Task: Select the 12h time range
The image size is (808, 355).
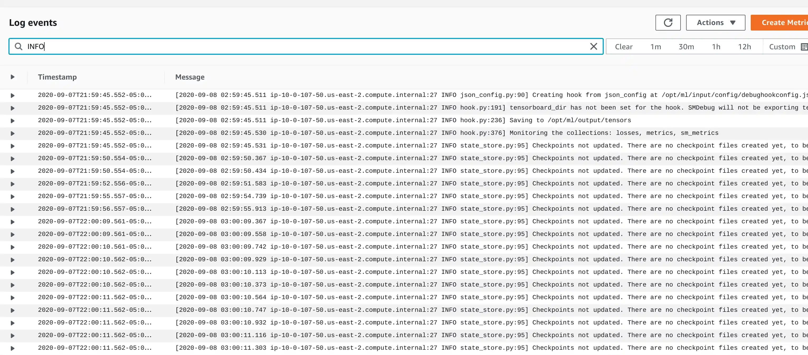Action: tap(744, 47)
